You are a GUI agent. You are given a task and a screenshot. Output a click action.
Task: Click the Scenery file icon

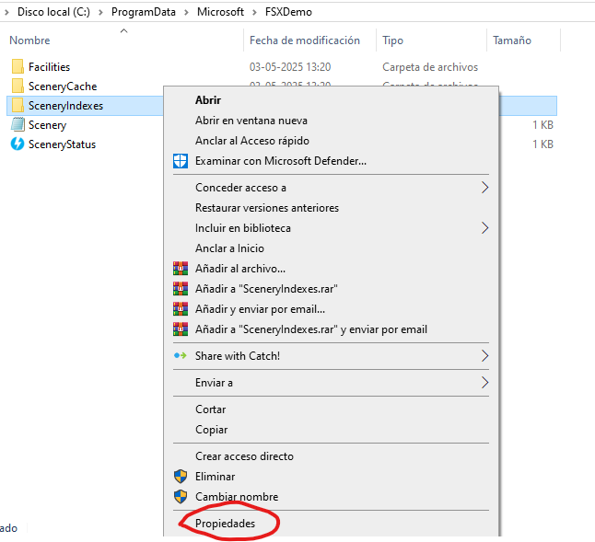tap(17, 125)
